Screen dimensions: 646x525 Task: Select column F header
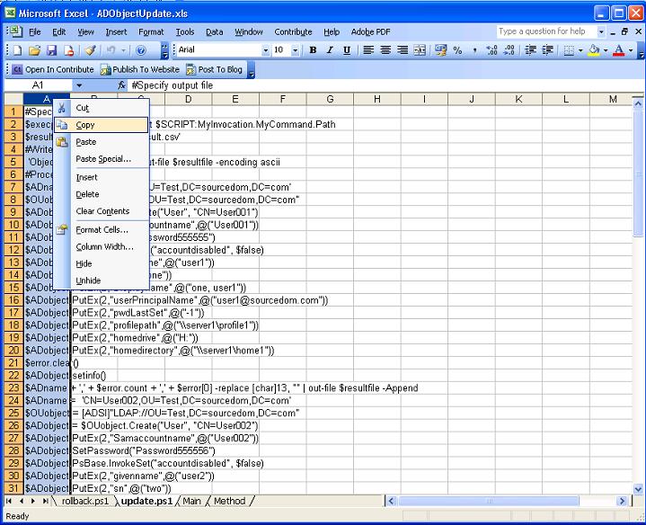click(282, 99)
